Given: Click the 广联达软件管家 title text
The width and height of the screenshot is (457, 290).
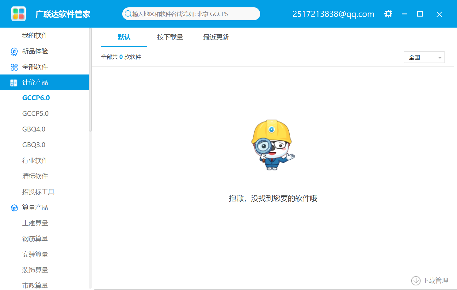Looking at the screenshot, I should point(63,14).
